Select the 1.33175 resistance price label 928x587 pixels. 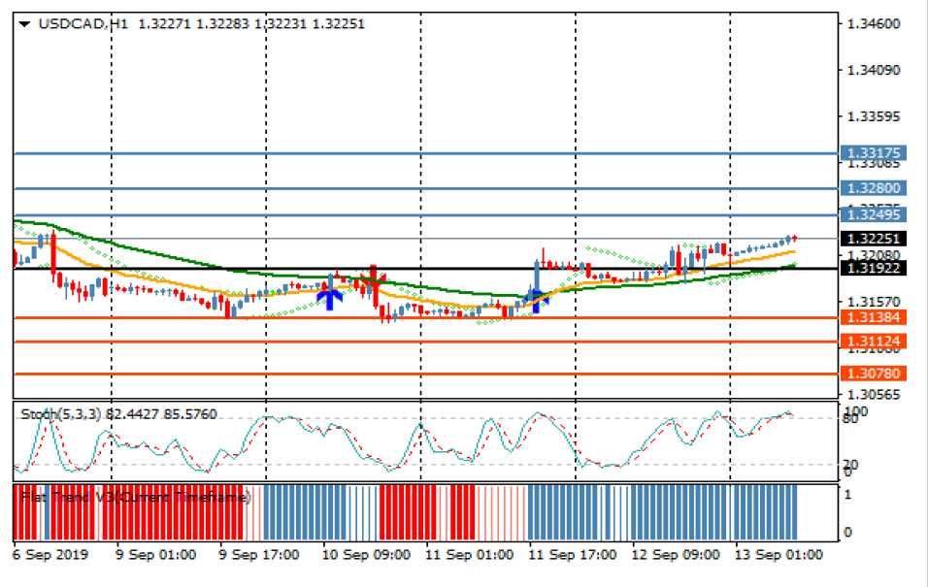[875, 153]
